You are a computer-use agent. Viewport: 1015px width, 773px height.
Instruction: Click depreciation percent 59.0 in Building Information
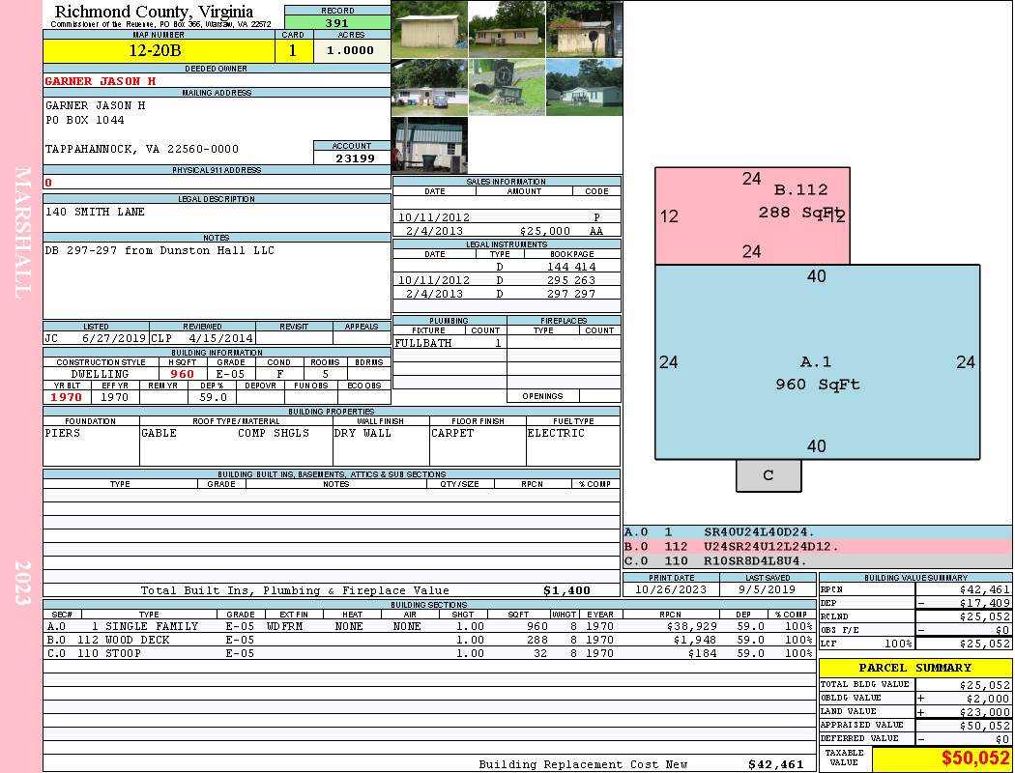tap(213, 397)
